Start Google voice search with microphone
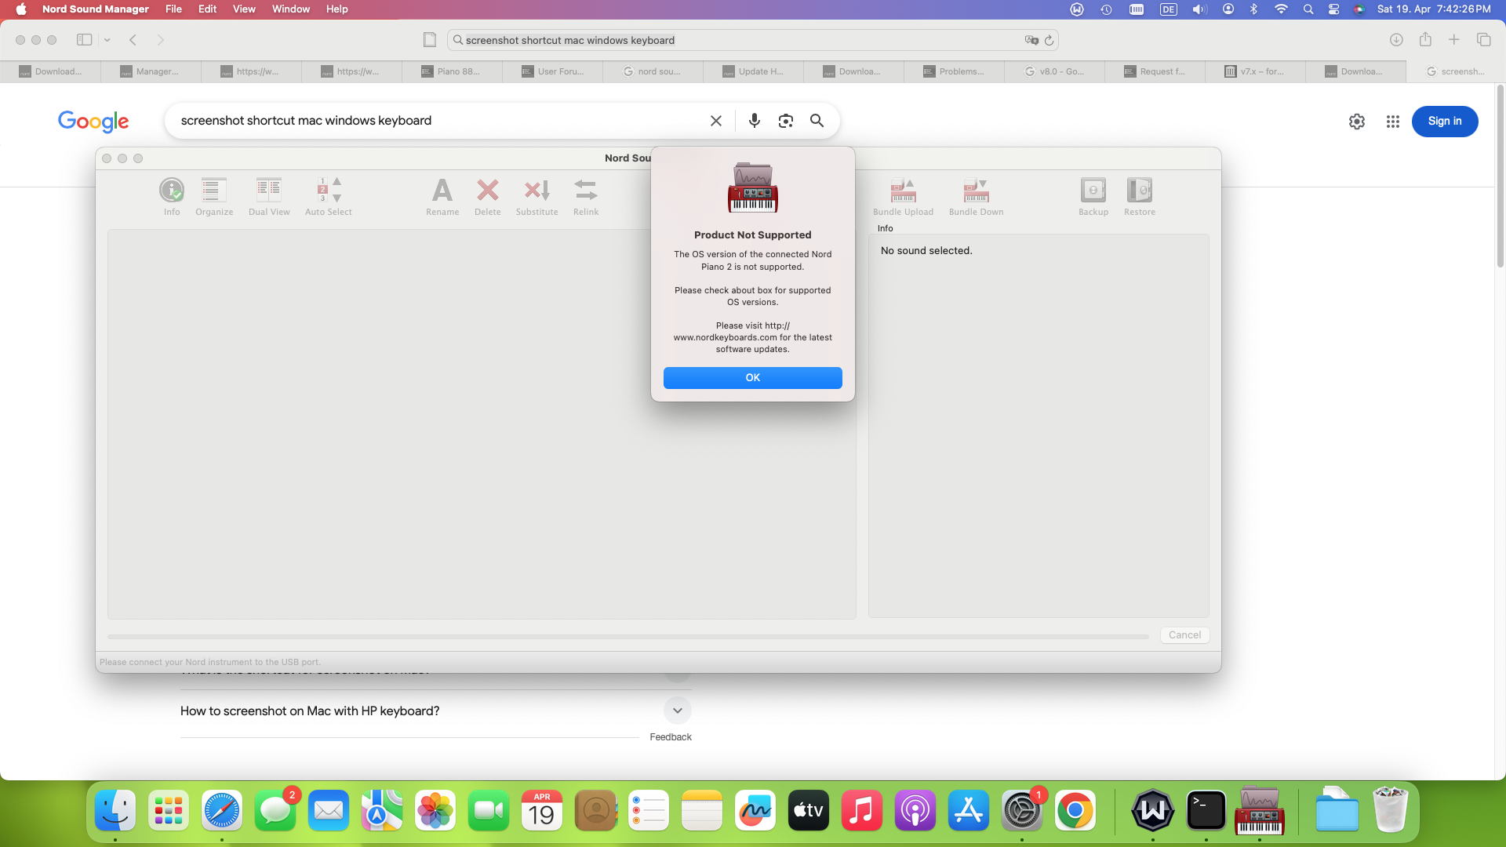This screenshot has width=1506, height=847. click(x=754, y=121)
